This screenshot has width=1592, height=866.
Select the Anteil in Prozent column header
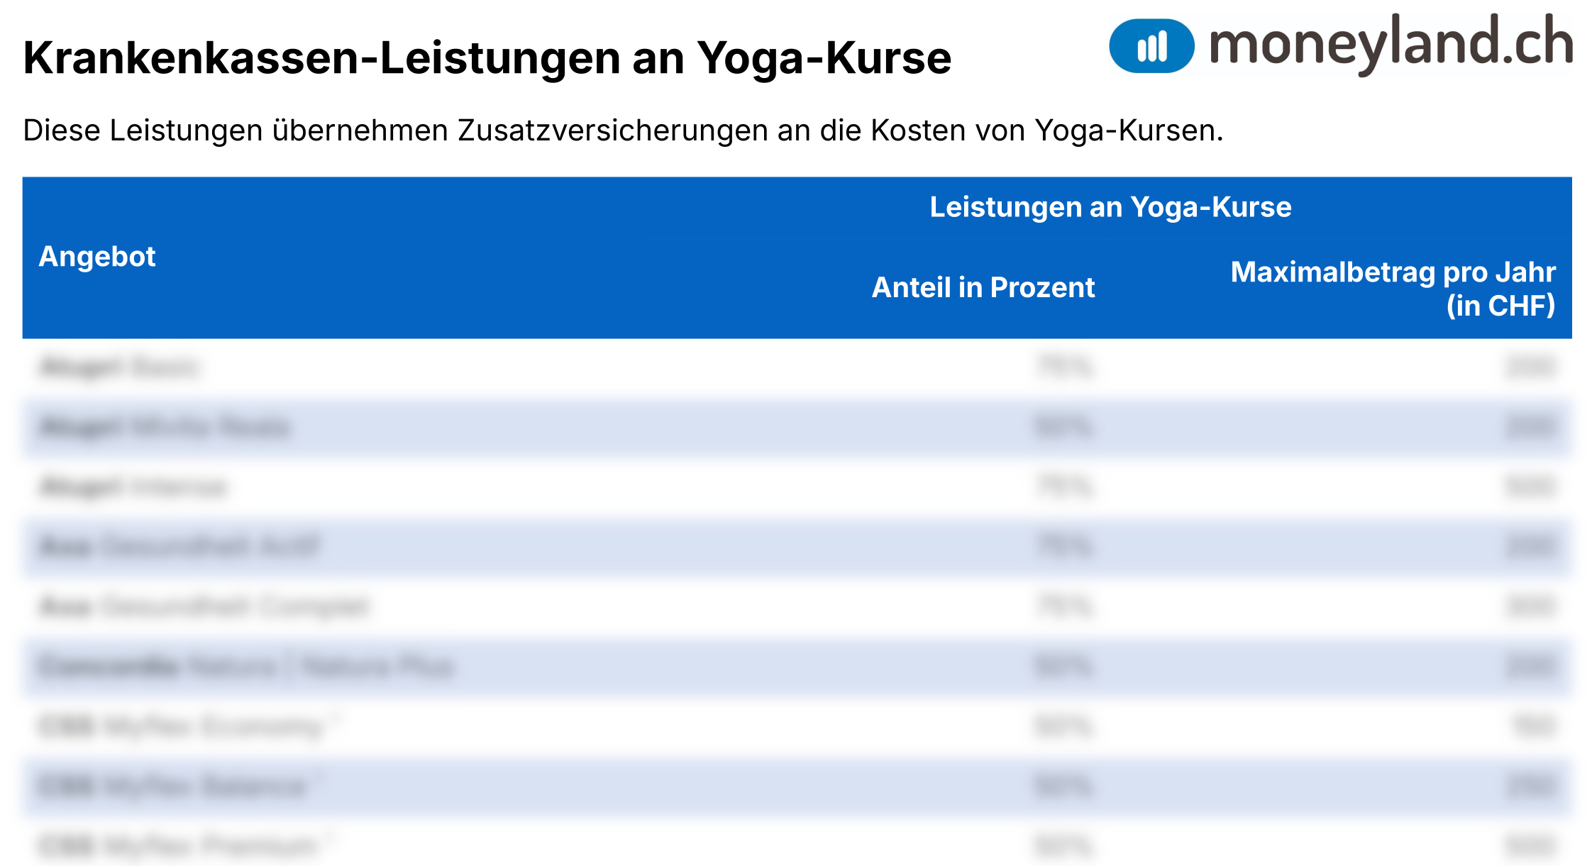[x=983, y=288]
